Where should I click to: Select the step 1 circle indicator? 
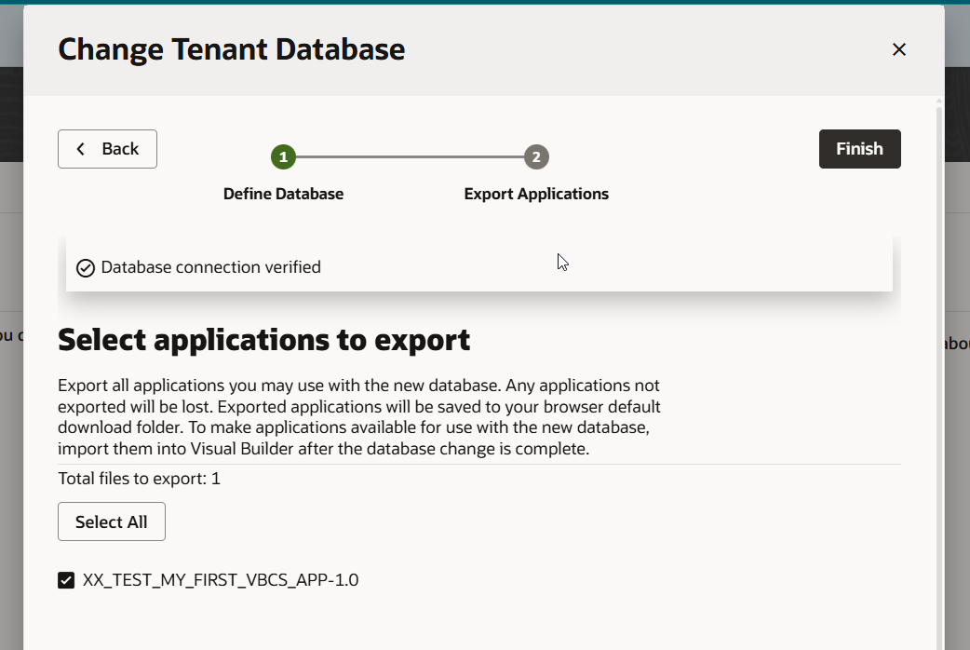click(x=283, y=156)
